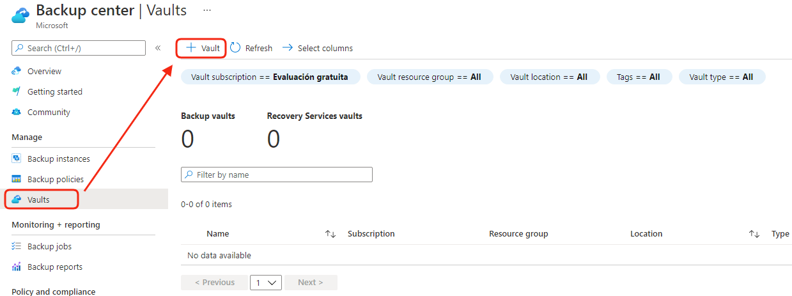
Task: Open Vault subscription filter pill
Action: [270, 77]
